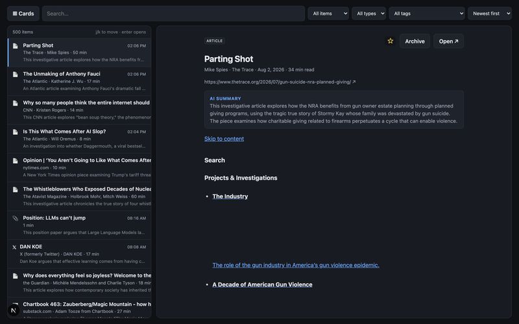Click document icon beside Unmaking of Anthony Fauci
Screen dimensions: 519x324
[15, 75]
